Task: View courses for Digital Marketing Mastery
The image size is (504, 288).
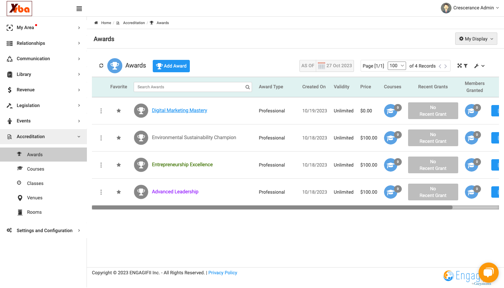Action: (391, 111)
